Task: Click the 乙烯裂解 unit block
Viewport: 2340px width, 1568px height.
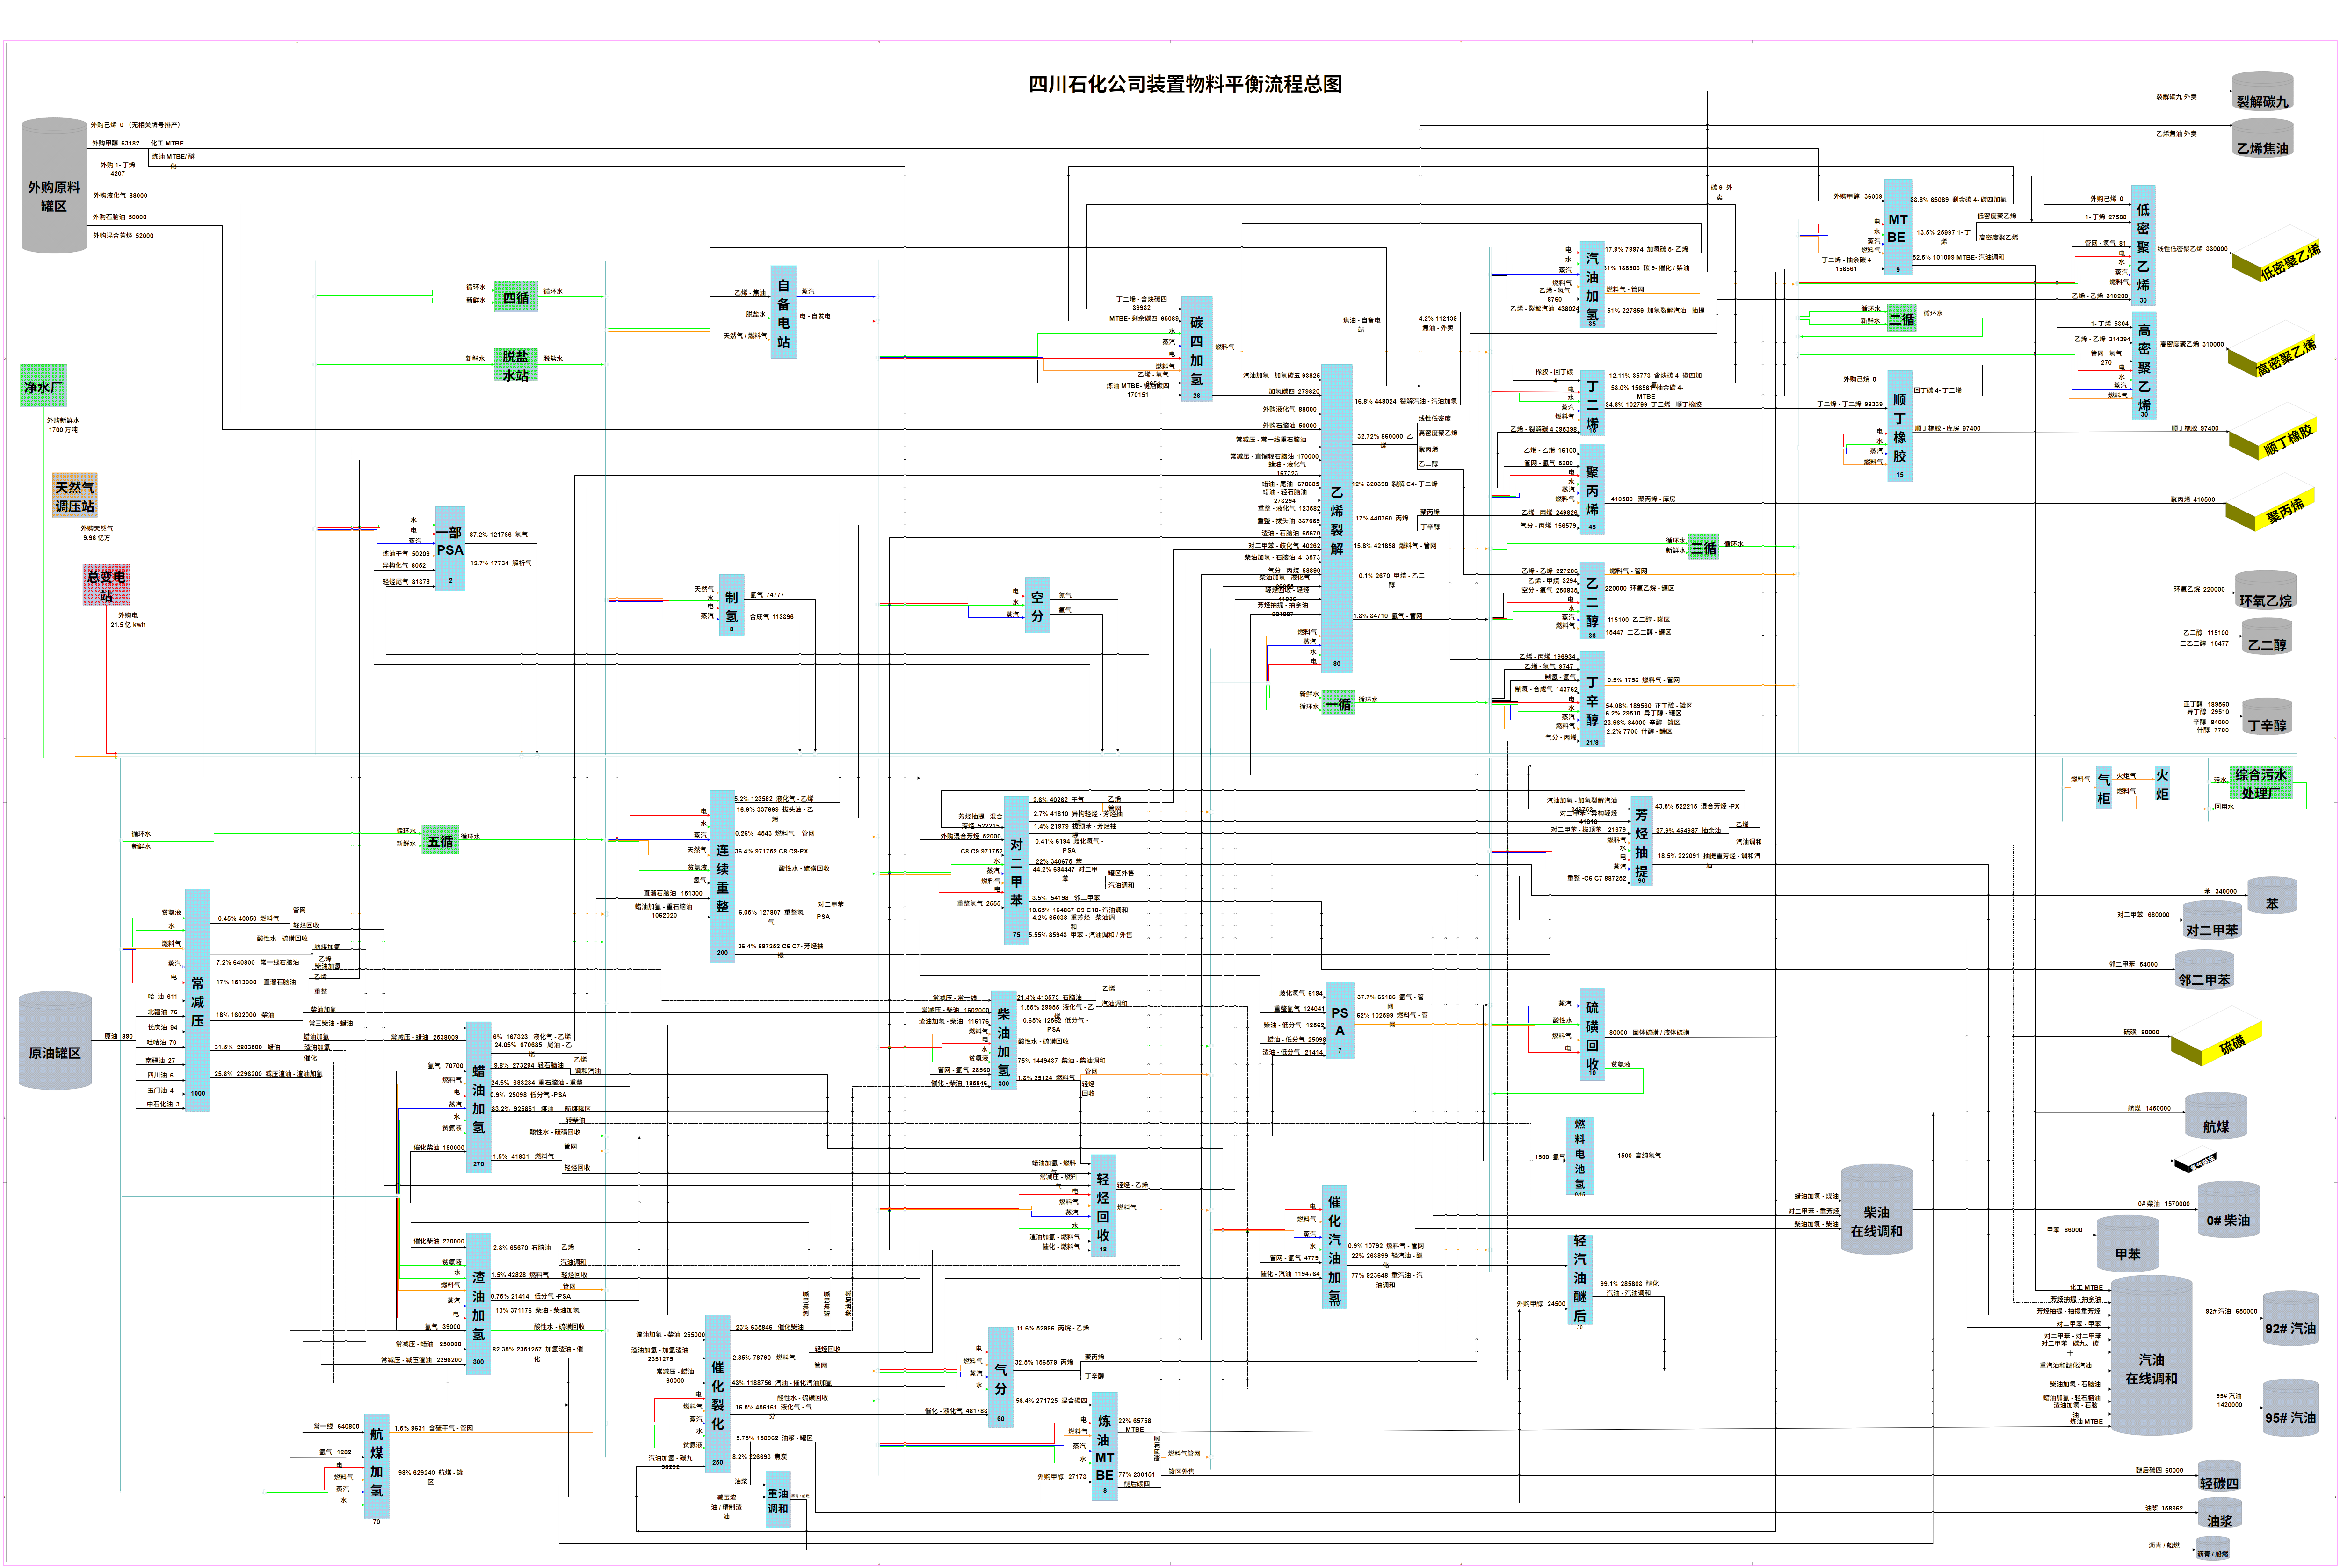Action: 1337,518
